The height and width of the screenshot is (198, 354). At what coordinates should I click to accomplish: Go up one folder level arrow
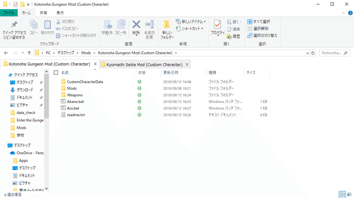point(29,53)
